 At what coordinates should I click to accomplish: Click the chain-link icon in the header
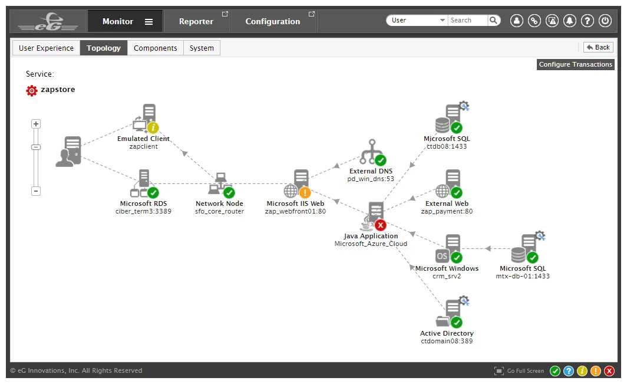point(534,21)
